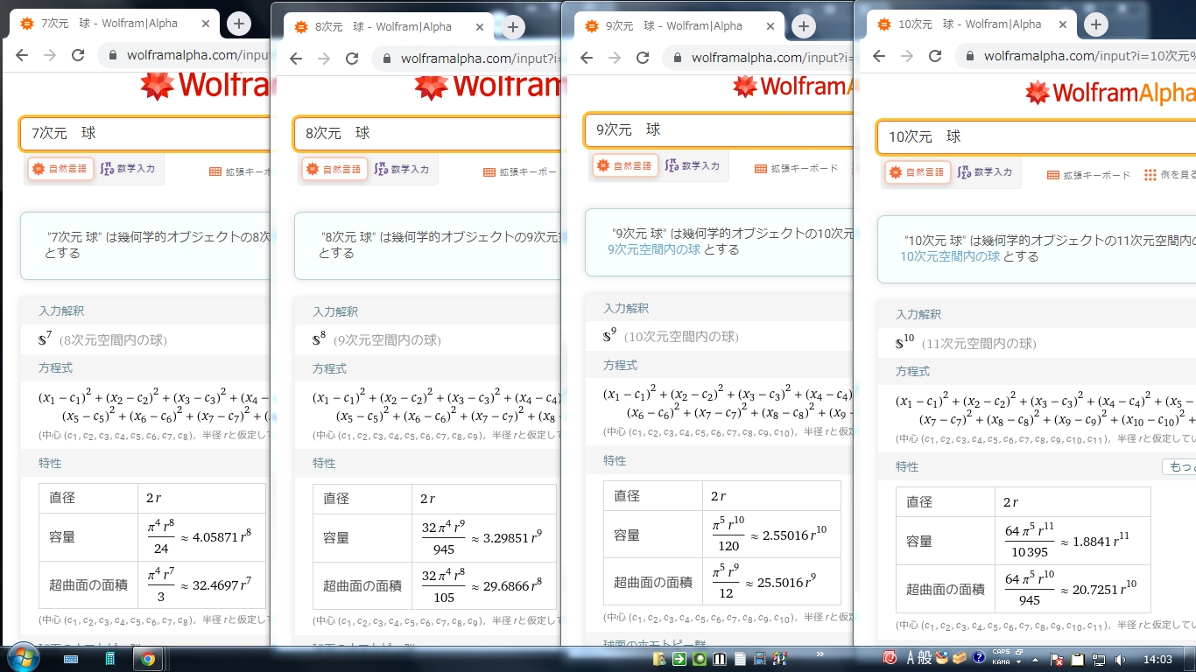Viewport: 1196px width, 672px height.
Task: Select the 10次元 球 - Wolfram|Alpha tab
Action: pos(968,24)
